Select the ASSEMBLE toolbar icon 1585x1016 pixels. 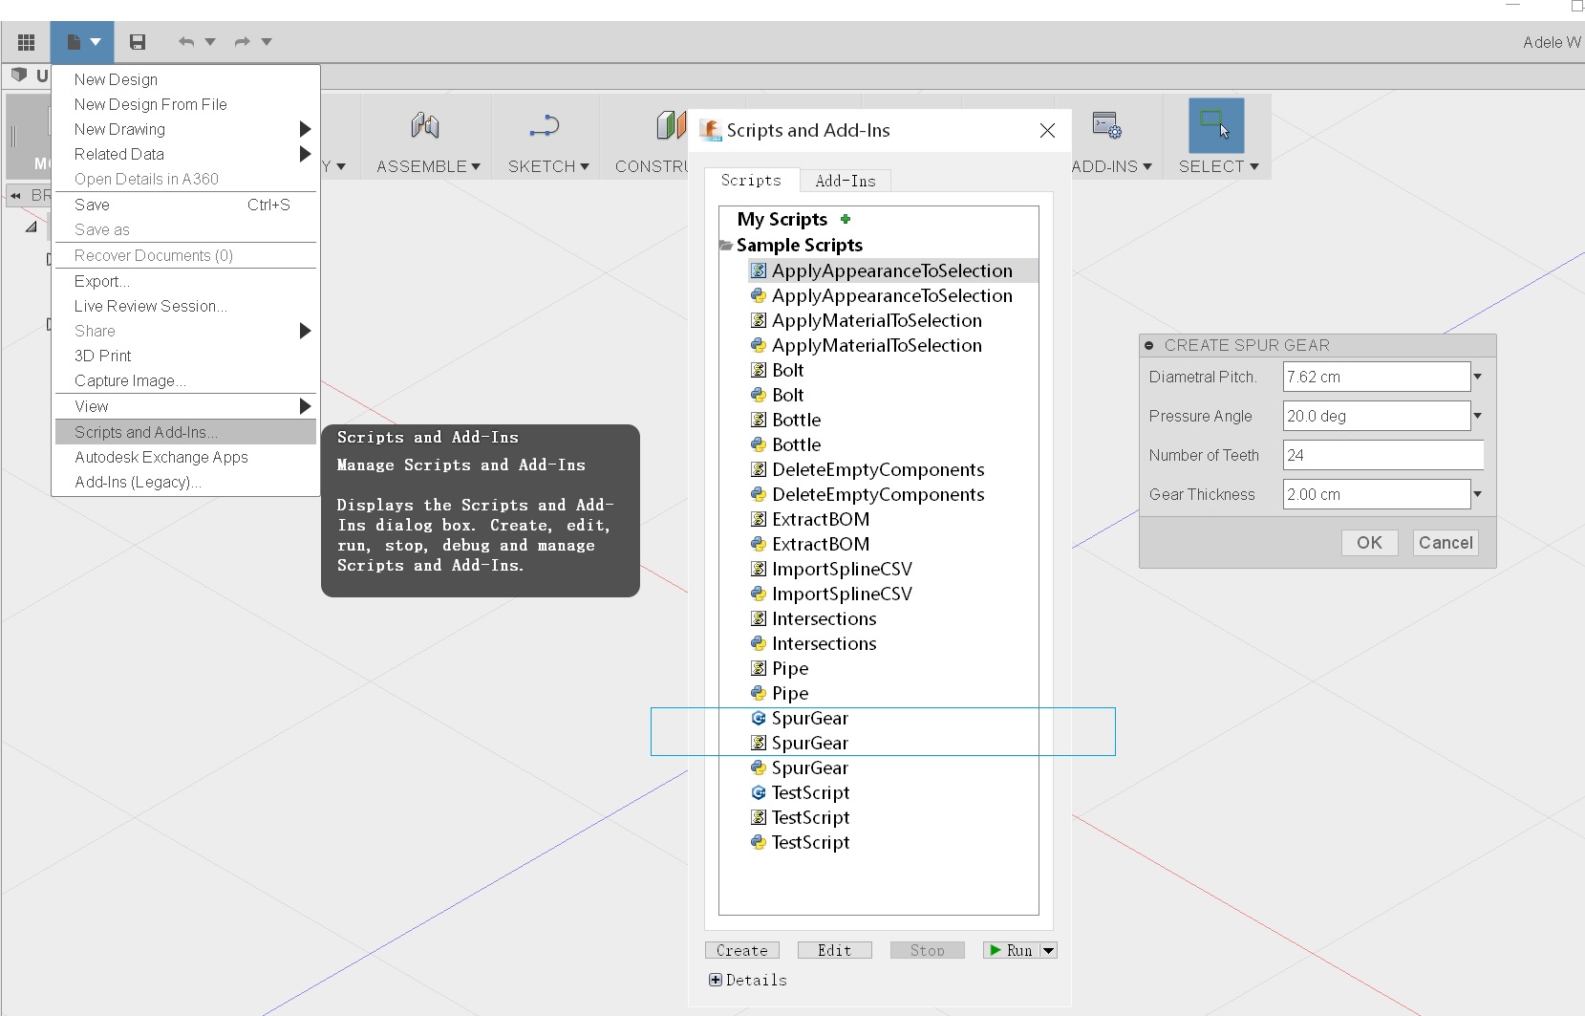(x=424, y=125)
